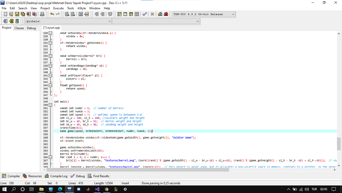Open the Execute menu
Viewport: 342px width, 193px height.
pos(58,8)
